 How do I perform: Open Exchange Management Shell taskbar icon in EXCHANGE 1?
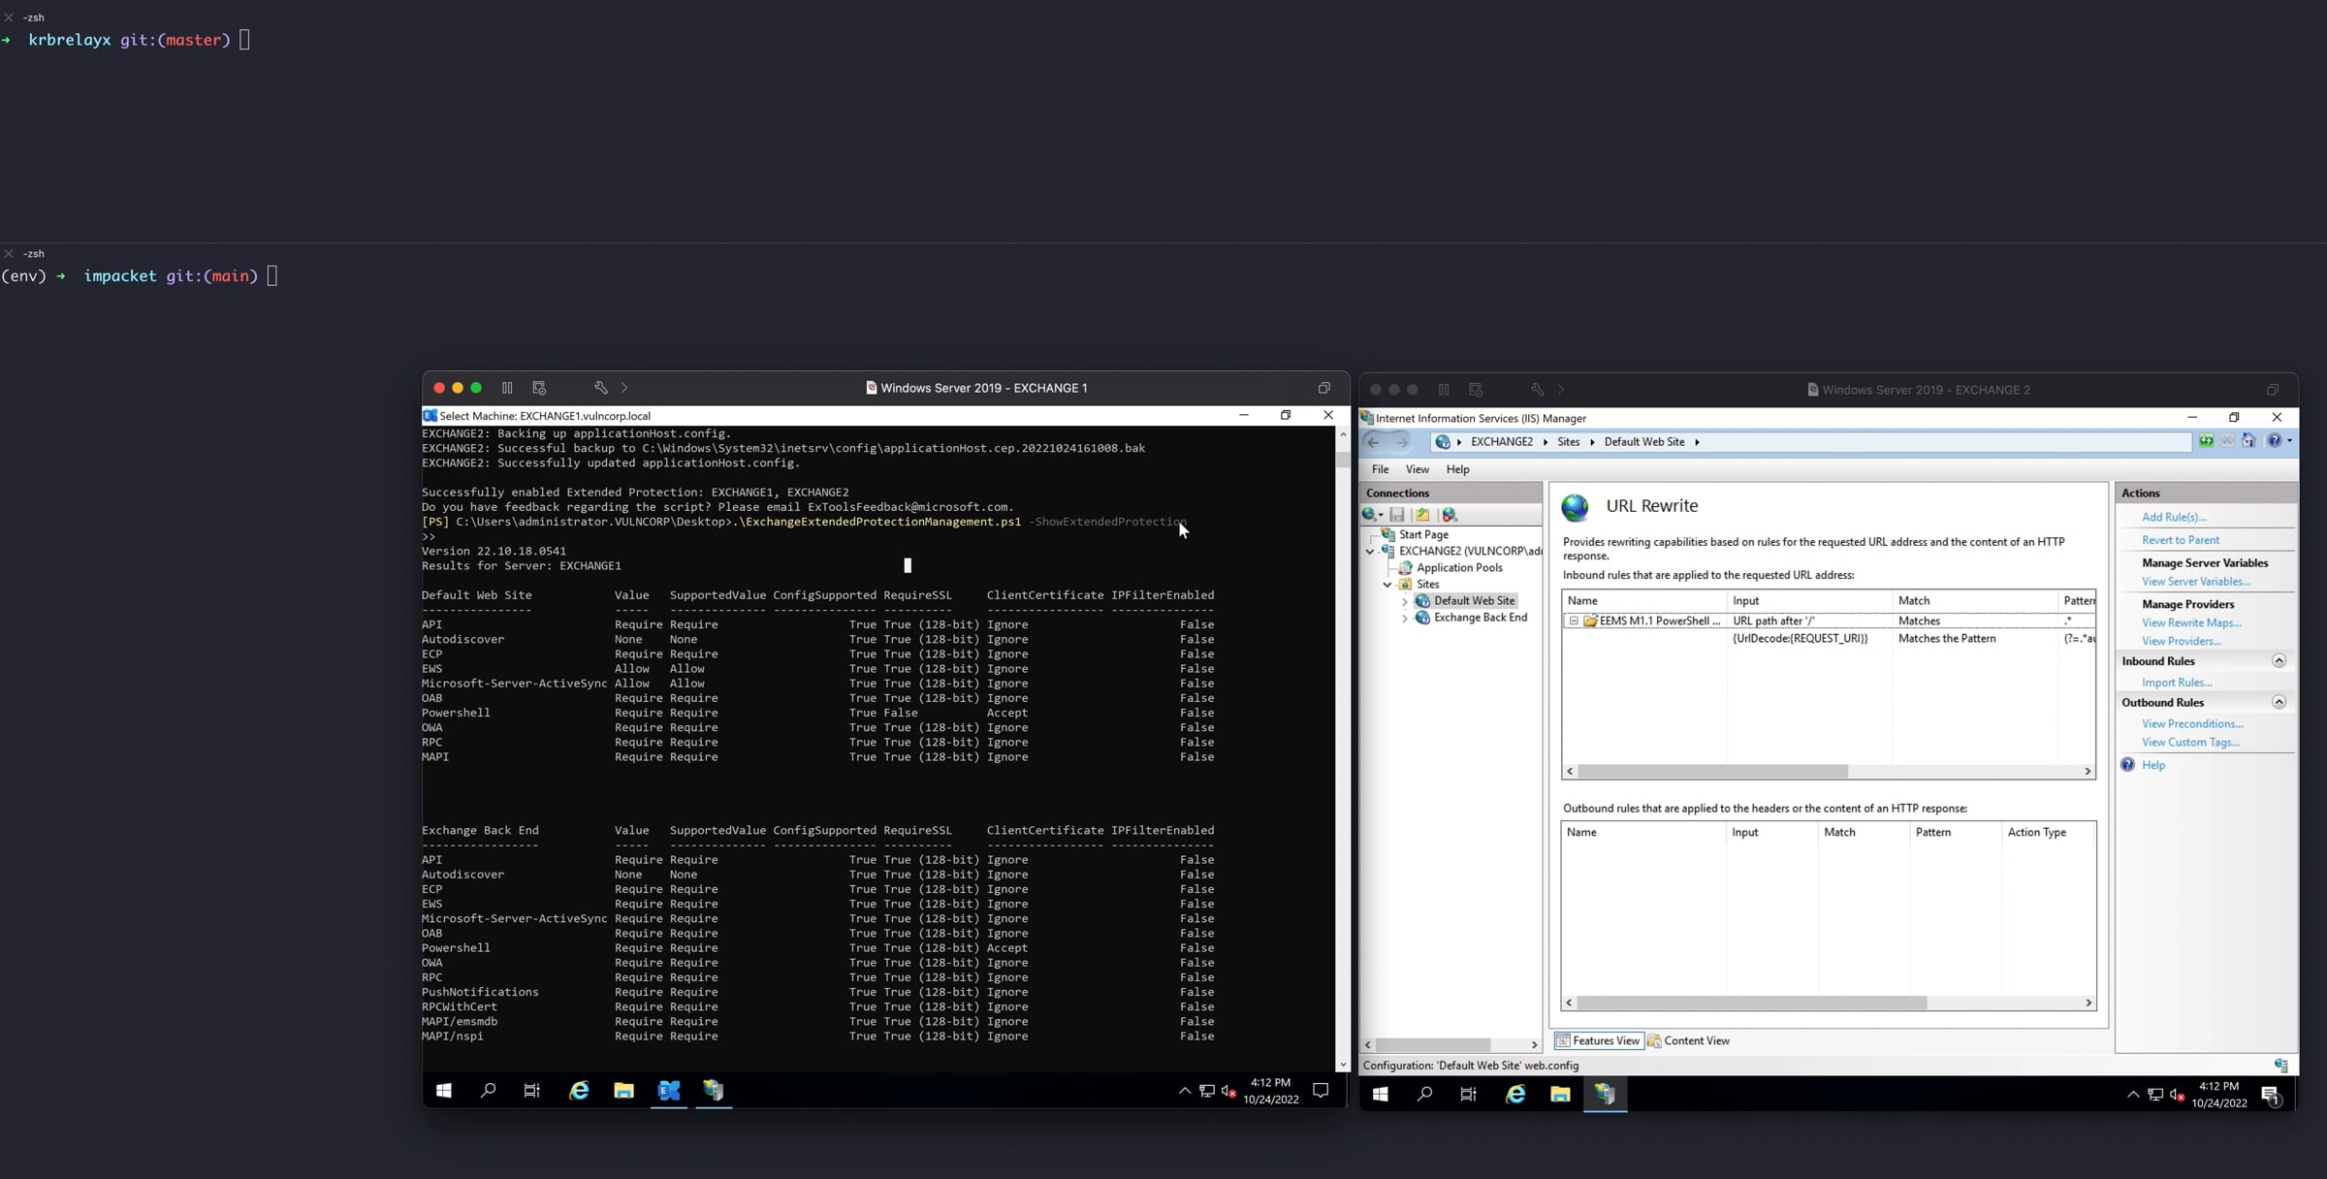[x=669, y=1091]
